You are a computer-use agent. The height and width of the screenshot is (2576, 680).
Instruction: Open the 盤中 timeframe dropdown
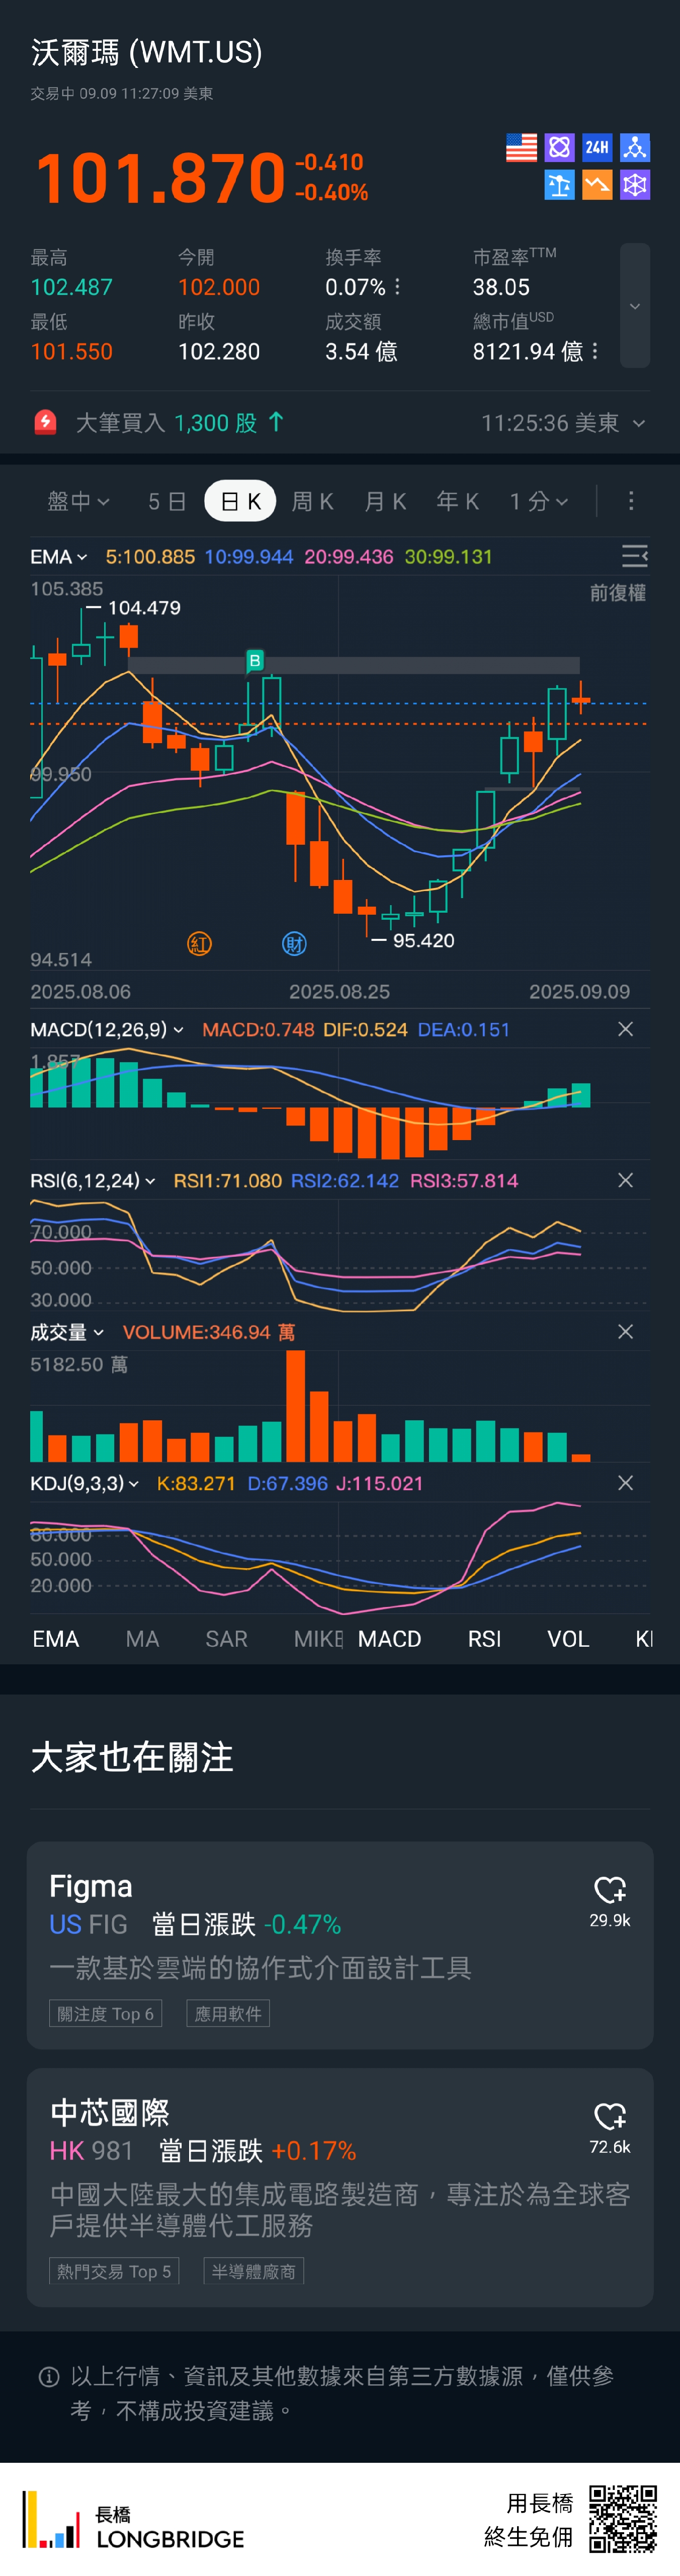point(78,501)
